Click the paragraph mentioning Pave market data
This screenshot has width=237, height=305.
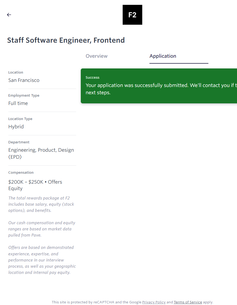[x=42, y=229]
